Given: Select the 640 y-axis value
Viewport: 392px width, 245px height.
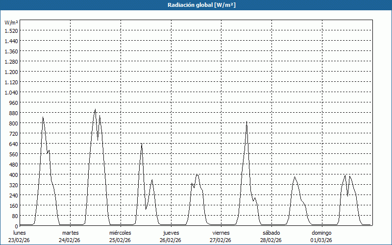Looking at the screenshot, I should point(14,144).
